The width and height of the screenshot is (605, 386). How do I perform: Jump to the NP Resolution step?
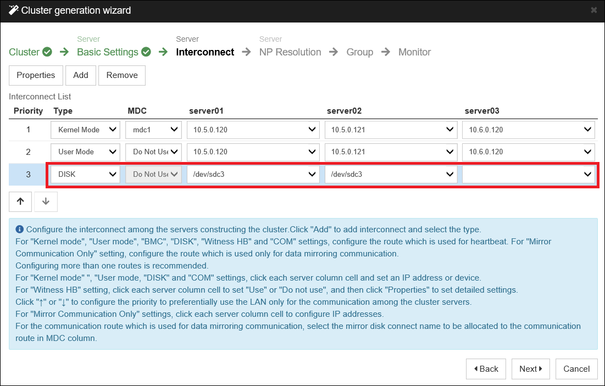click(290, 52)
